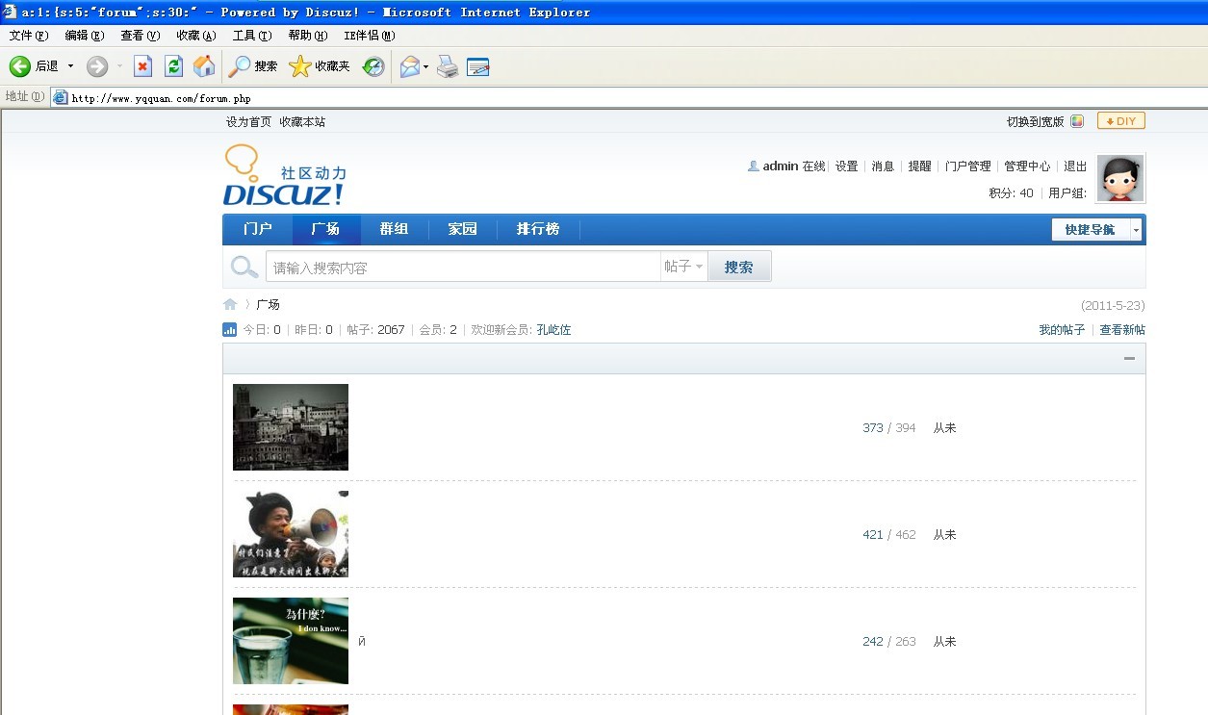Click the 退出 logout link
This screenshot has width=1208, height=715.
[1075, 166]
